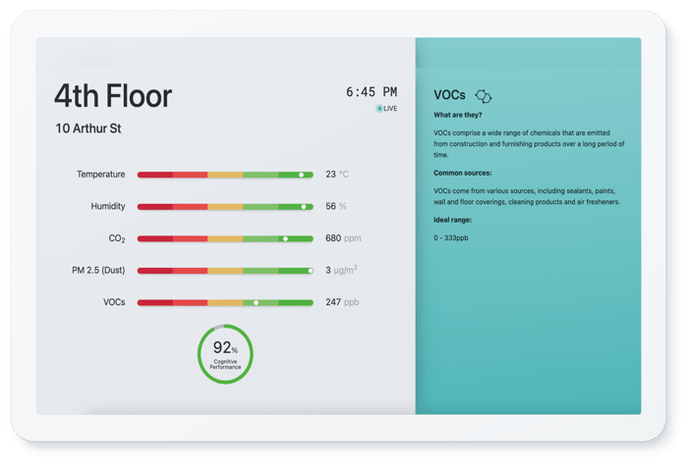The width and height of the screenshot is (688, 462).
Task: Select the Temperature gauge bar
Action: click(225, 175)
